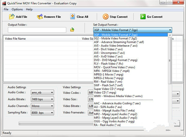Open the Video Bitrate dropdown
Image resolution: width=186 pixels, height=137 pixels.
click(91, 106)
